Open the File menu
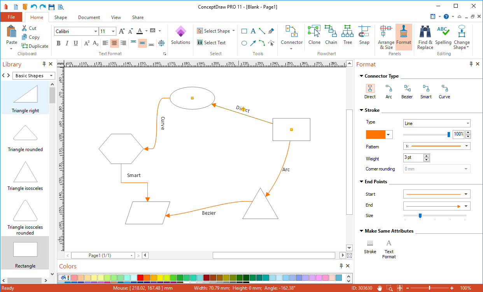 point(11,17)
